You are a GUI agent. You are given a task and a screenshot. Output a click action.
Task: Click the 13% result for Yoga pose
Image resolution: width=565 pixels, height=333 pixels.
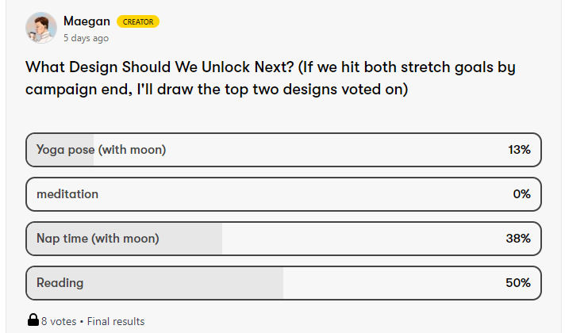click(x=519, y=150)
